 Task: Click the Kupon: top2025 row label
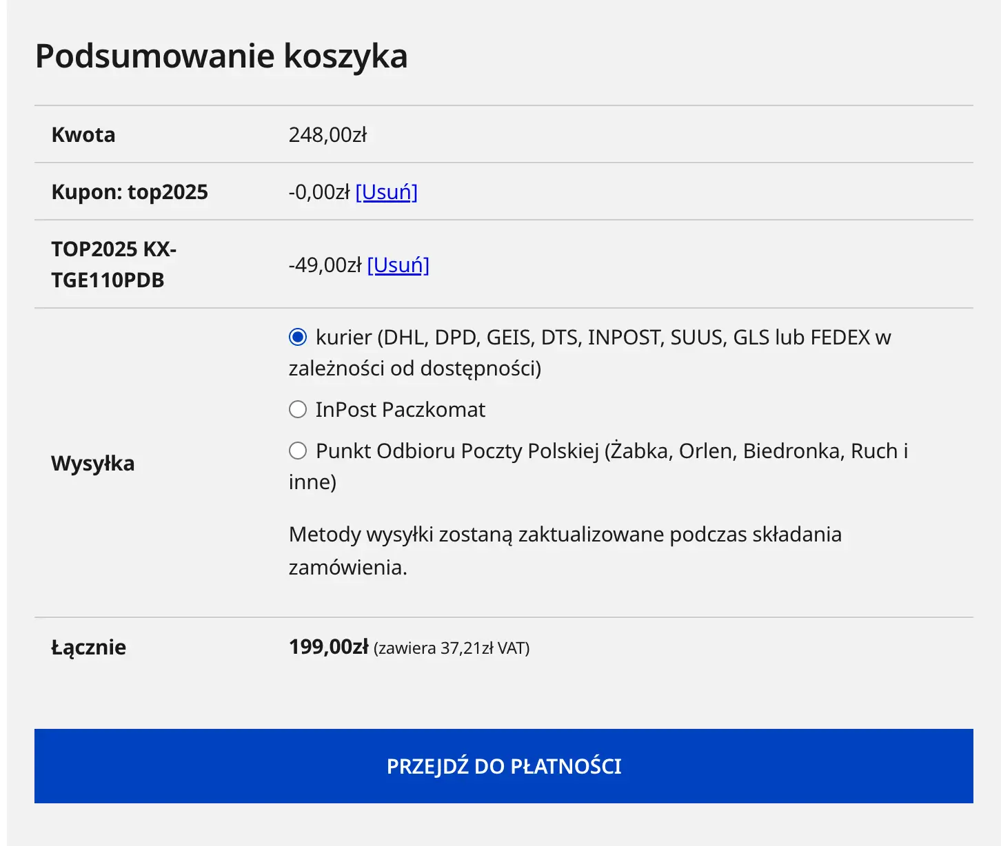(x=130, y=192)
